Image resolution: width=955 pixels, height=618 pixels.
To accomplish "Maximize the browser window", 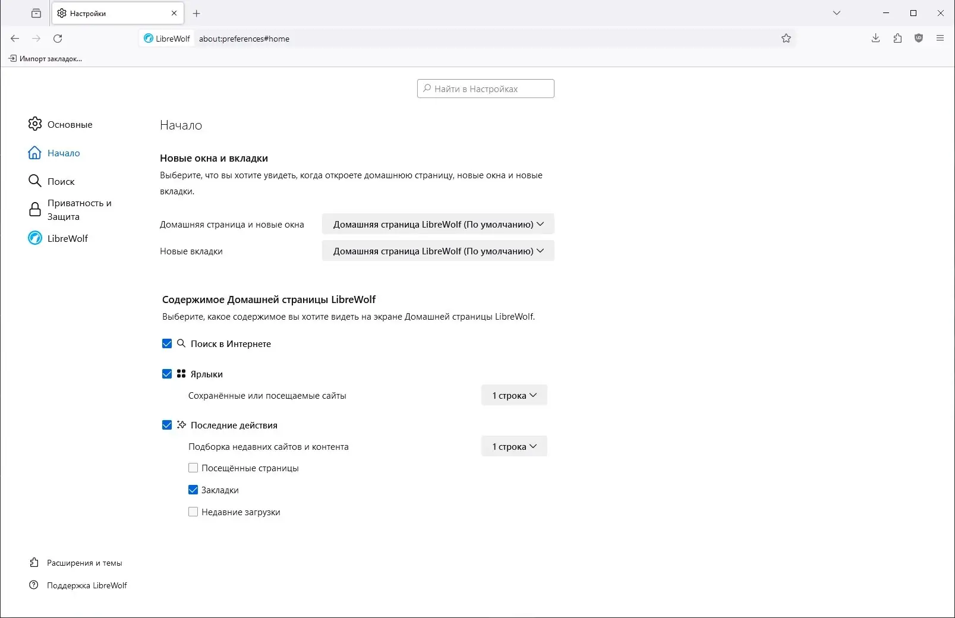I will [x=913, y=13].
